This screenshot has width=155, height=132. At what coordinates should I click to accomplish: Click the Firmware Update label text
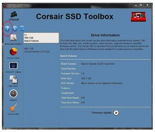click(101, 113)
